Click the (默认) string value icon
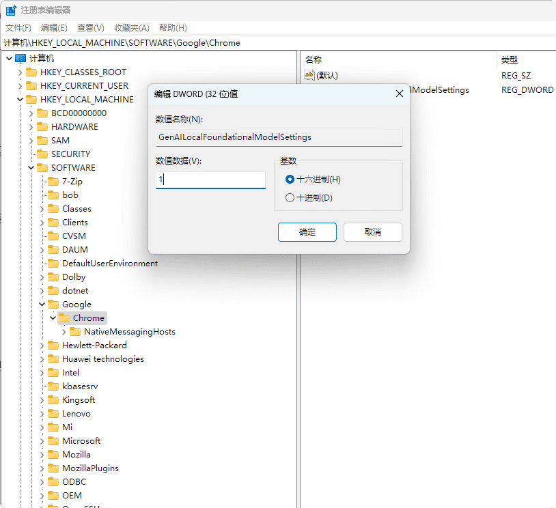 coord(309,75)
